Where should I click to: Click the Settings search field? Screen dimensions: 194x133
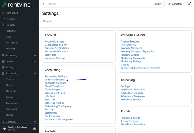[x=79, y=21]
